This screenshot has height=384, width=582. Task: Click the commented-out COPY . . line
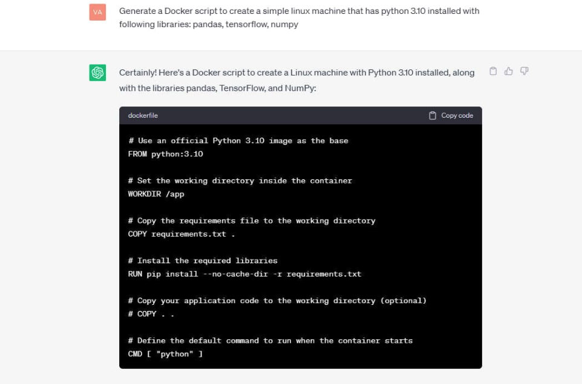click(x=151, y=314)
